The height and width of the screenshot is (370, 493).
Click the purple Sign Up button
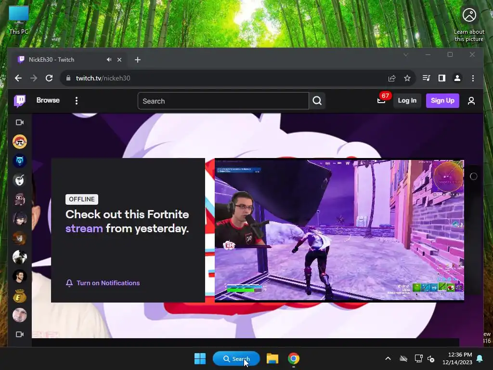pos(442,100)
